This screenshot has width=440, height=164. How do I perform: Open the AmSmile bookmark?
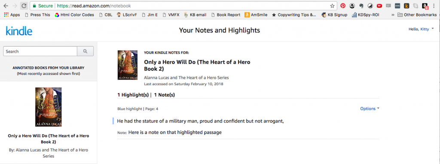pos(256,15)
